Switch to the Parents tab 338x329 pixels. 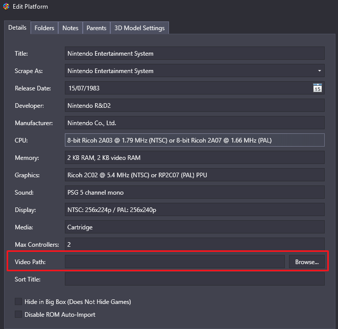96,28
